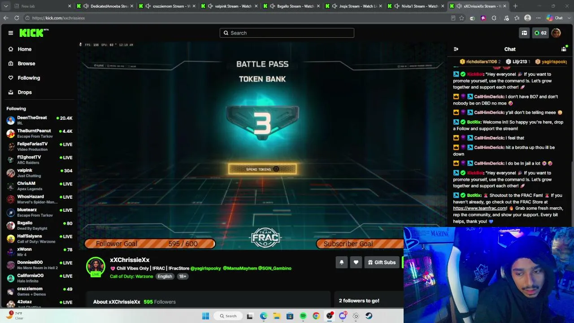Open DonnieeB00 channel in sidebar
Viewport: 574px width, 323px height.
(39, 265)
